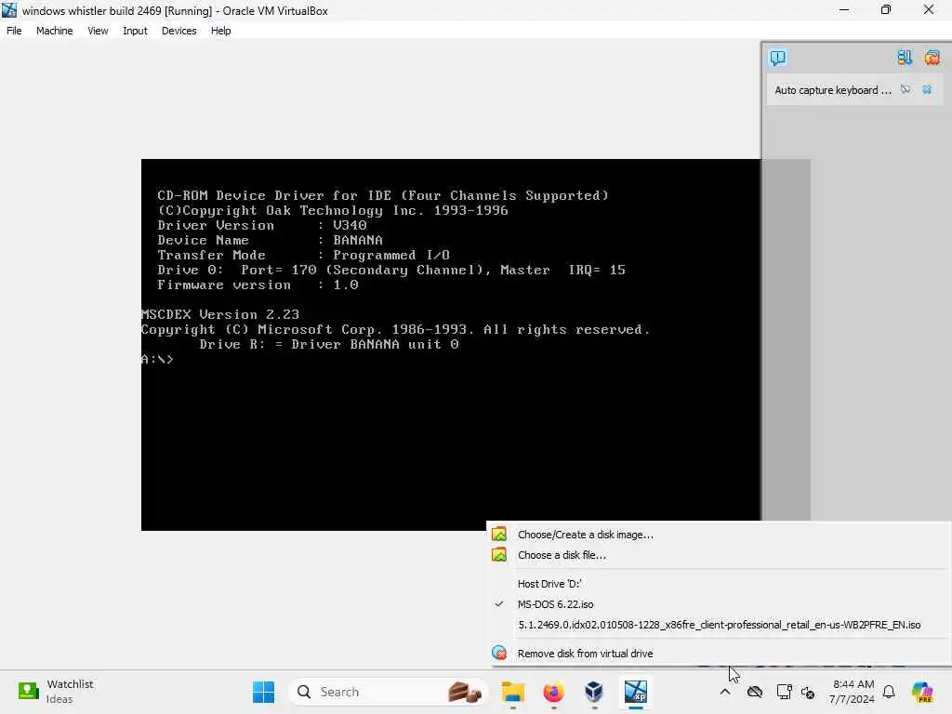Click the network tray icon
Screen dimensions: 952x714
[784, 692]
